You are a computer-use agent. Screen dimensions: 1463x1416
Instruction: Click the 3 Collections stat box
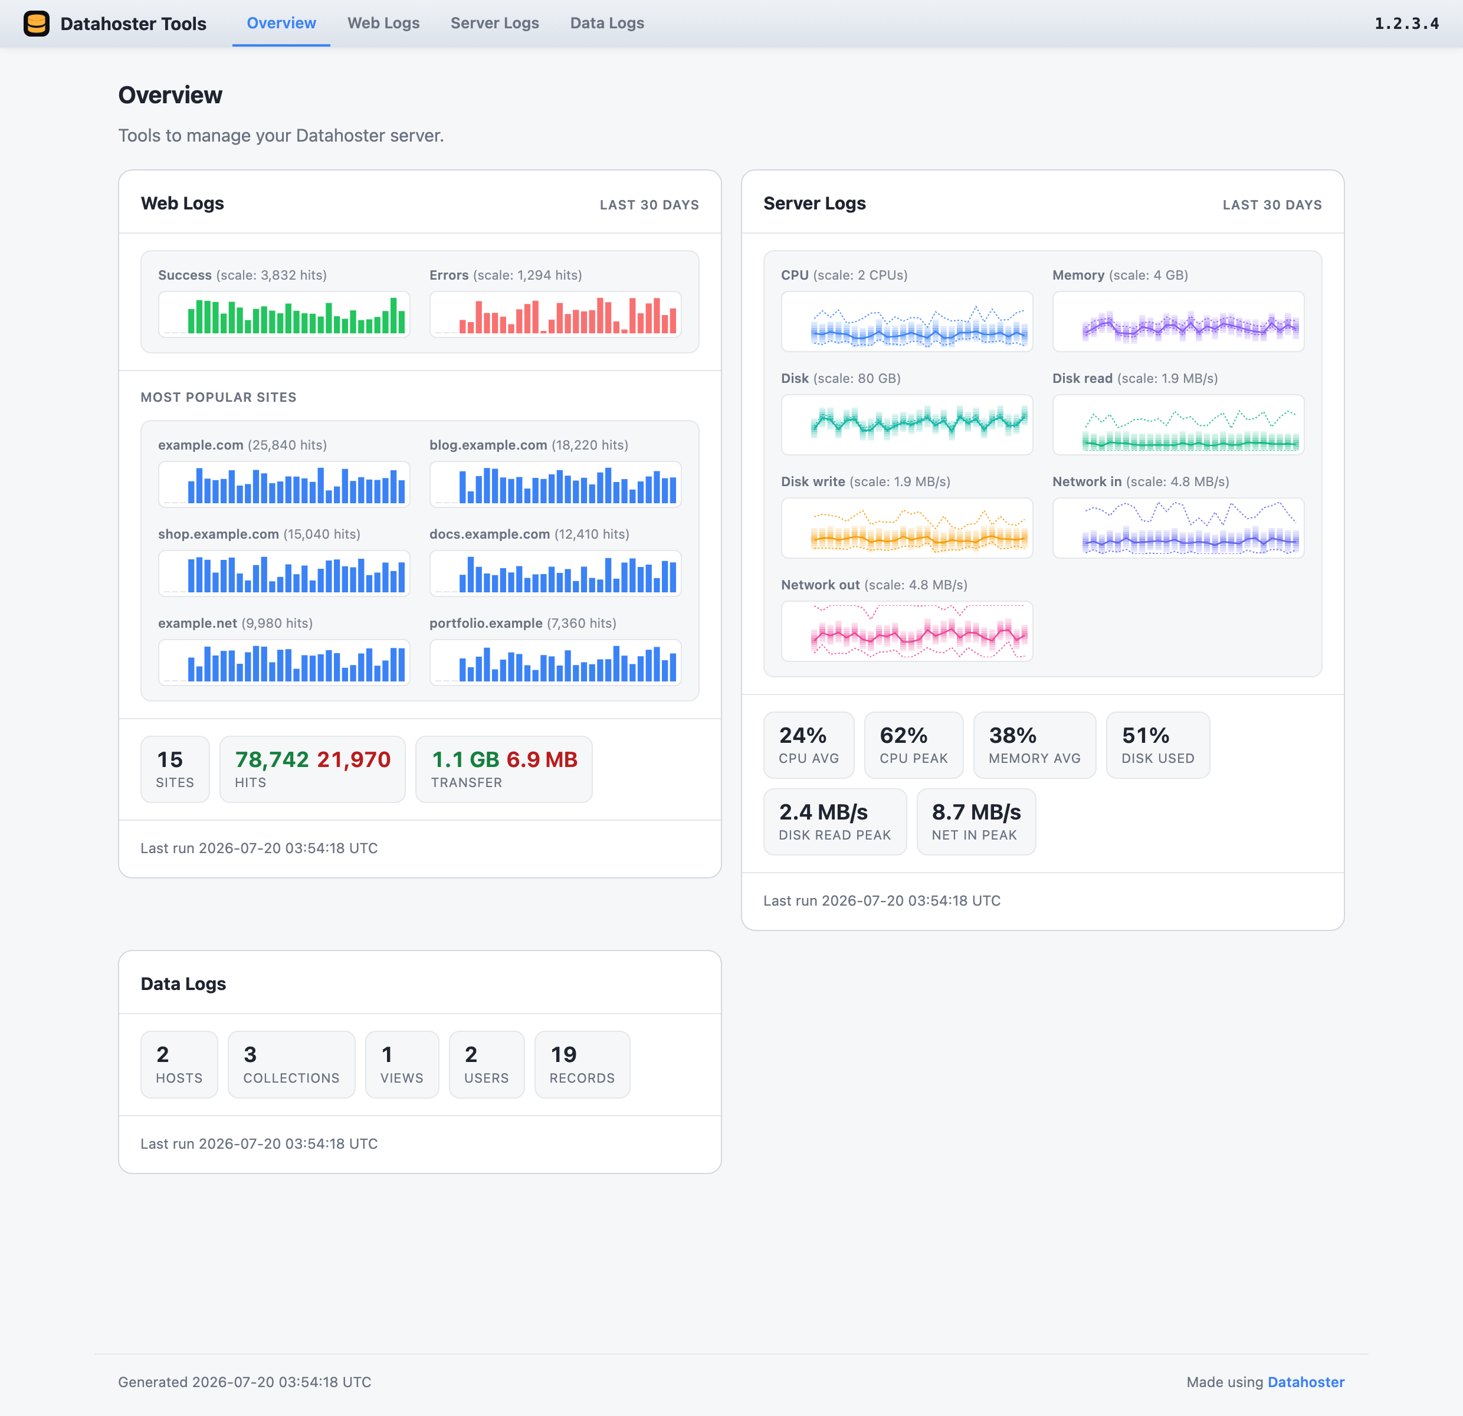[291, 1064]
